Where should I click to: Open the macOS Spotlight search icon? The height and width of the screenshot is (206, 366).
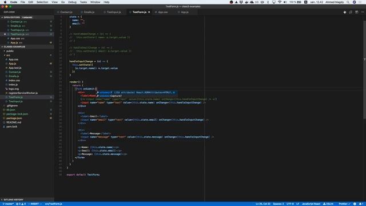(x=348, y=2)
